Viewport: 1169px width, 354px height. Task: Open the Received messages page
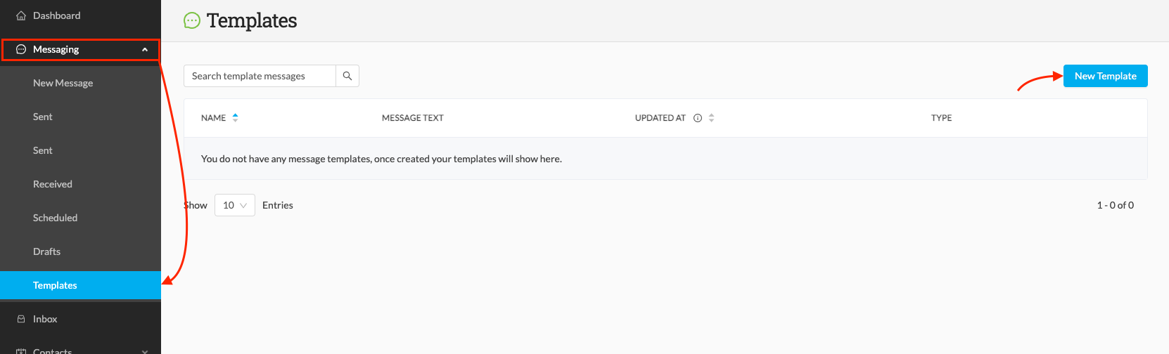tap(53, 184)
